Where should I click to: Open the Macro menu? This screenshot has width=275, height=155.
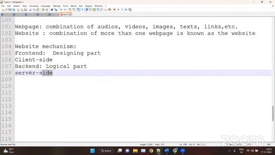[x=73, y=6]
